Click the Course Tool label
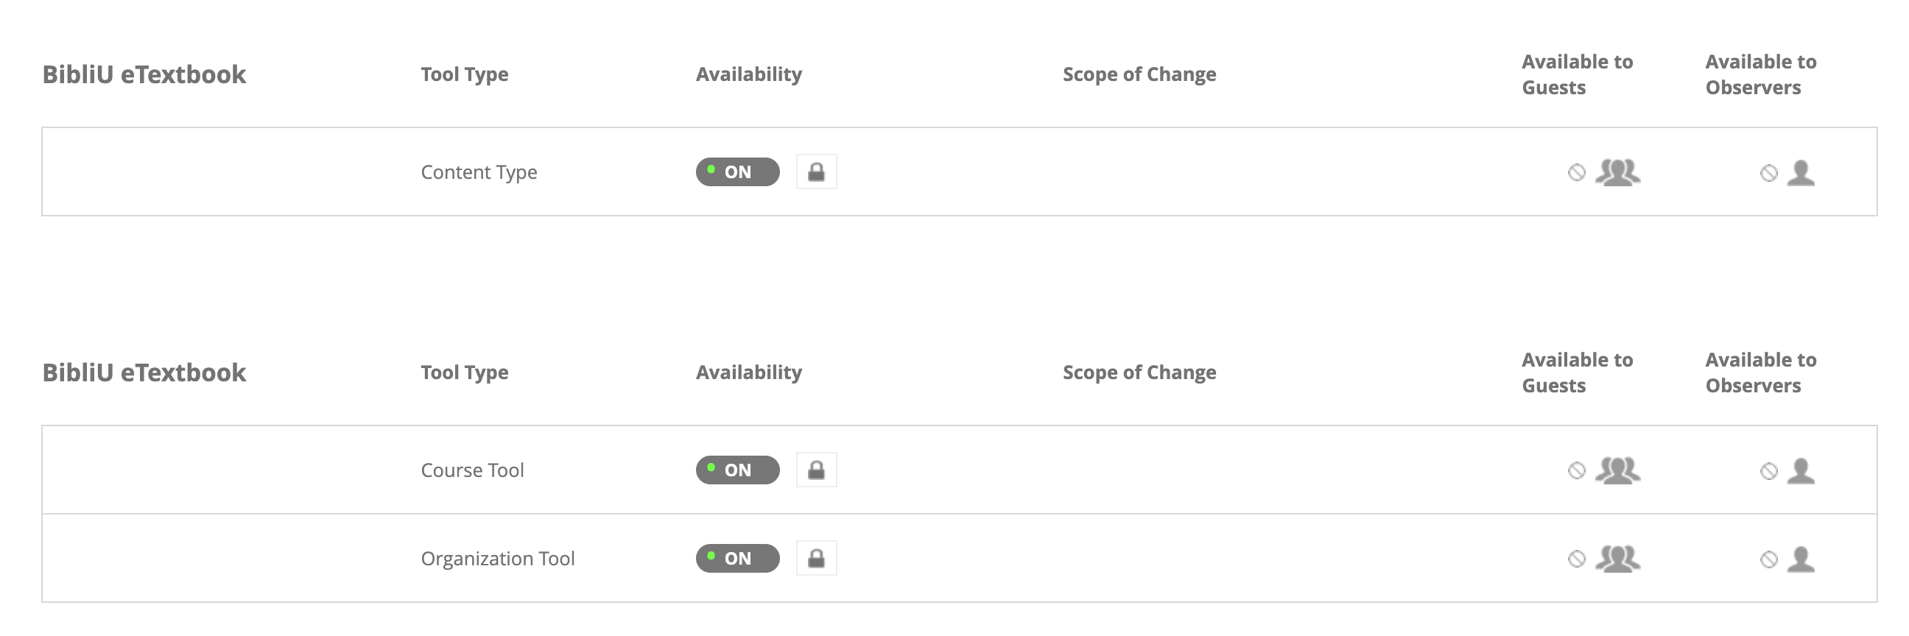The height and width of the screenshot is (636, 1909). click(x=472, y=470)
